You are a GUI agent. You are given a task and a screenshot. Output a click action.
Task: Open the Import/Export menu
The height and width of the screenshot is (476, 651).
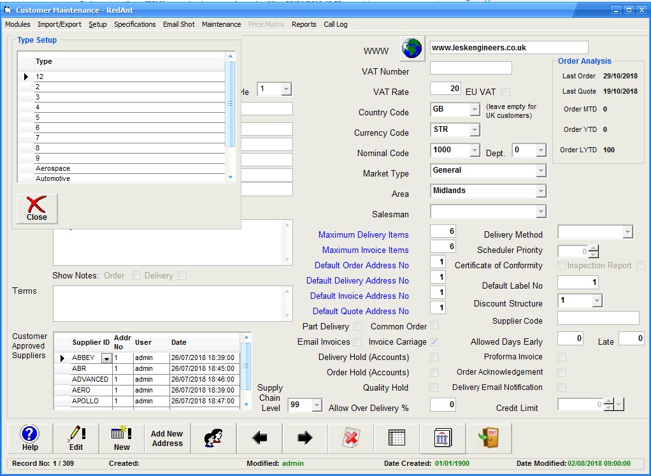pyautogui.click(x=59, y=24)
